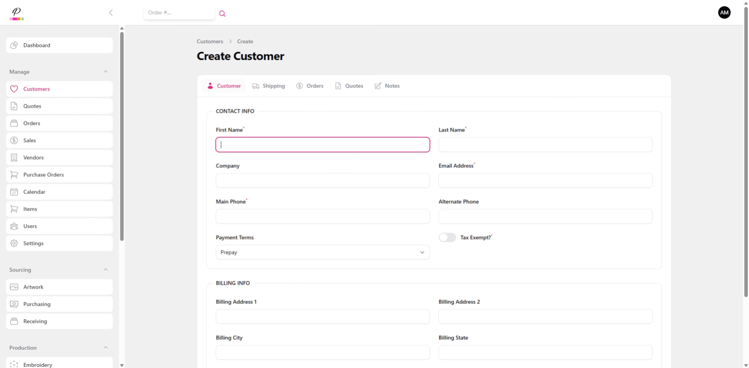Screen dimensions: 749x368
Task: Switch to the Notes tab
Action: coord(387,86)
